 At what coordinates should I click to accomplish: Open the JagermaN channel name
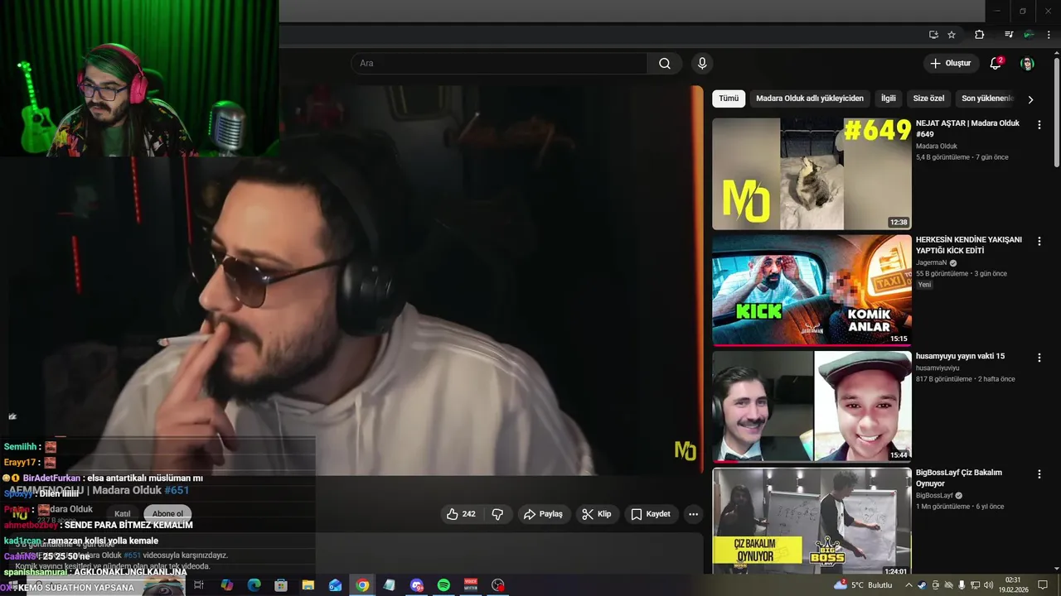pyautogui.click(x=931, y=262)
